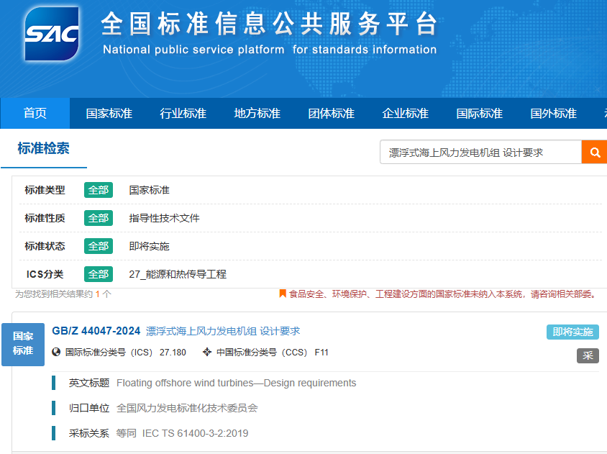Select 全部 for 标准状态 filter
Image resolution: width=607 pixels, height=454 pixels.
99,246
